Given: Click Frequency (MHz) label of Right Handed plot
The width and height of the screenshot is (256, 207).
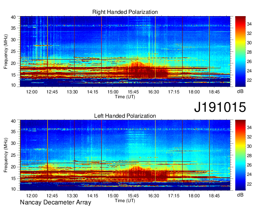Looking at the screenshot, I should (x=6, y=51).
